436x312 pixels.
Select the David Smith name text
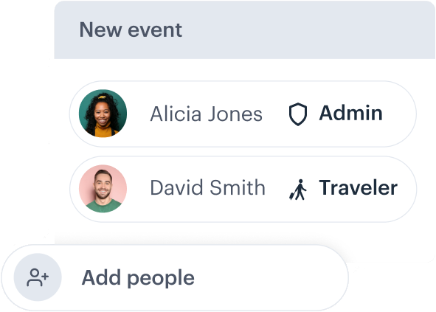(208, 187)
